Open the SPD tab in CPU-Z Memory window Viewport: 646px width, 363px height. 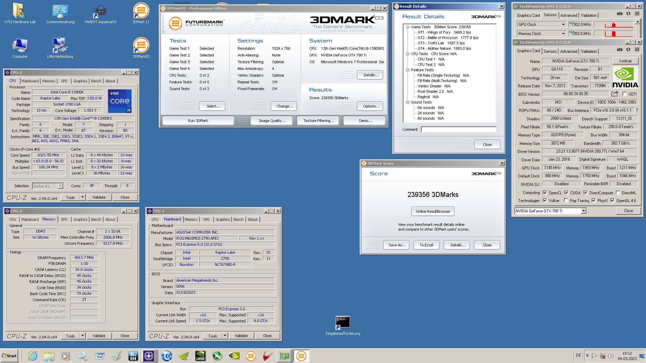64,219
